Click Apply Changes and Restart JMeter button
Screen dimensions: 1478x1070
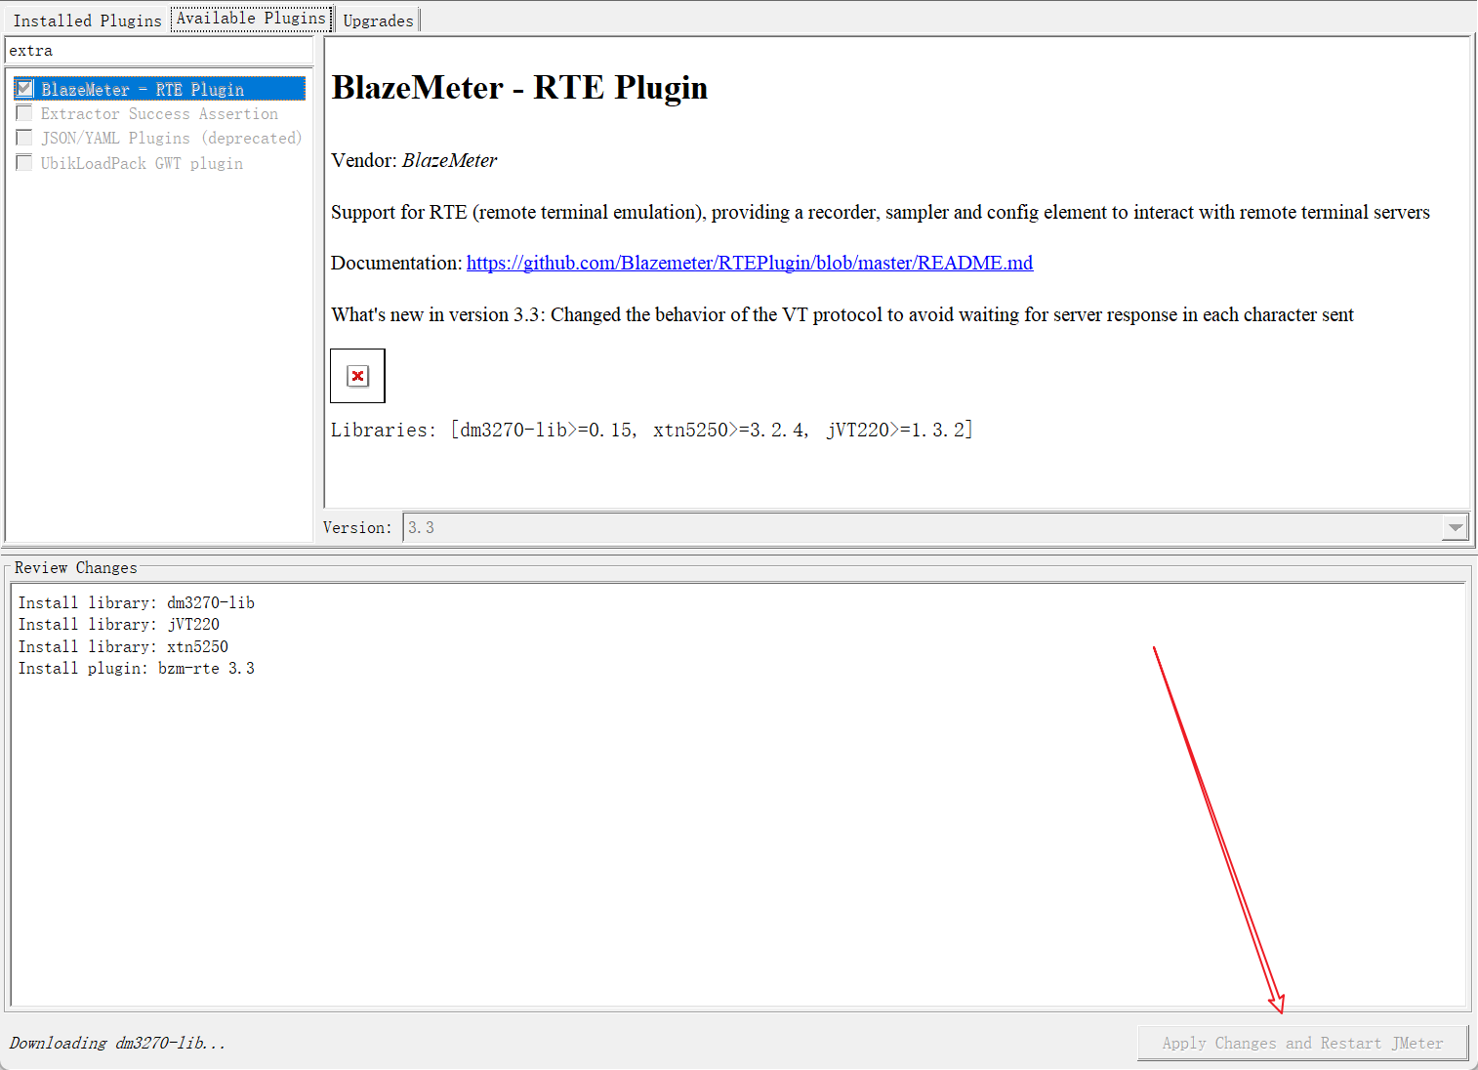pos(1302,1044)
